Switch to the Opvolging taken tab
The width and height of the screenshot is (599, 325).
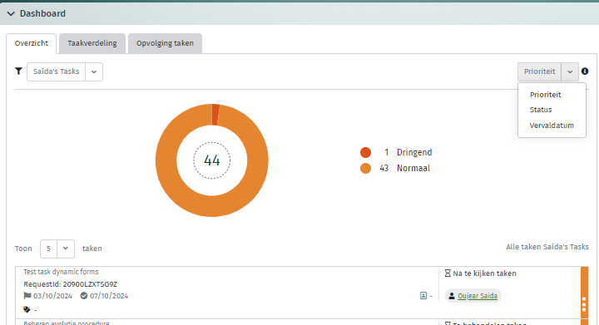(165, 43)
